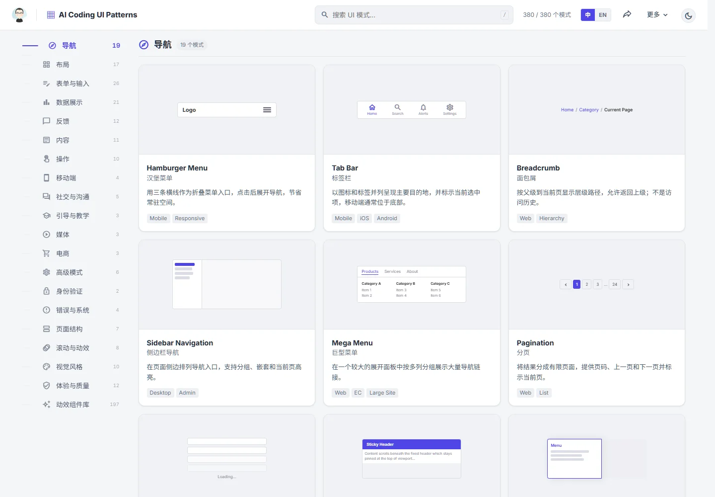Click the Admin tag on Sidebar Navigation
Screen dimensions: 715x497
tap(187, 393)
